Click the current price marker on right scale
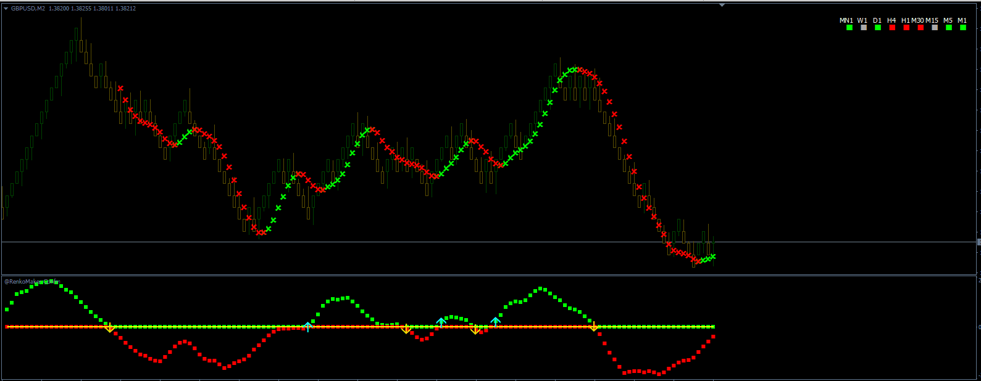 pos(979,242)
